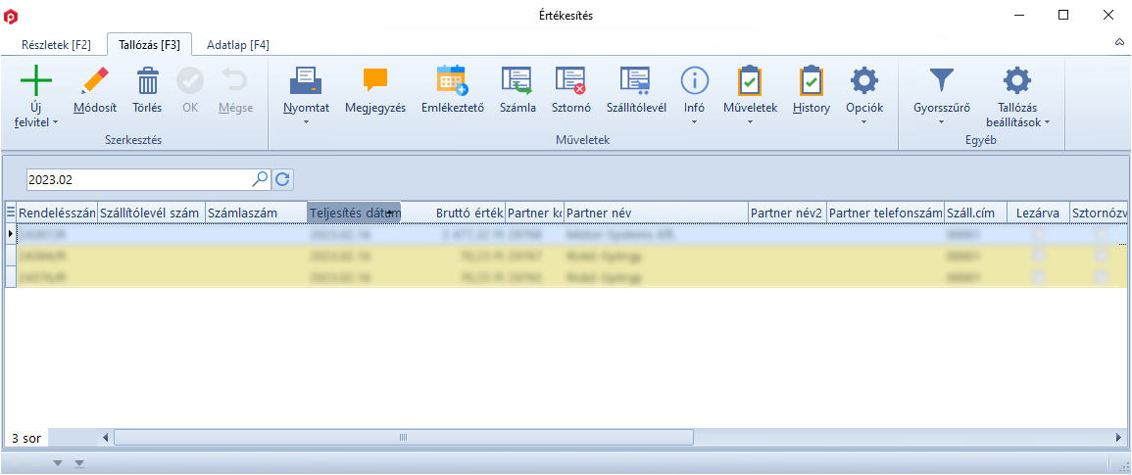The height and width of the screenshot is (475, 1132).
Task: Click the Törlés trash can icon
Action: [147, 81]
